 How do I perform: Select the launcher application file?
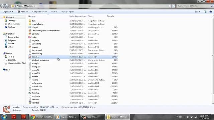(73, 57)
